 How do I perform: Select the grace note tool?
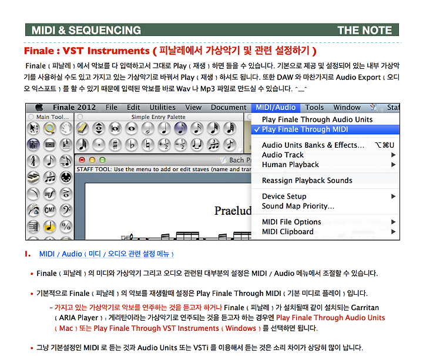click(x=230, y=145)
